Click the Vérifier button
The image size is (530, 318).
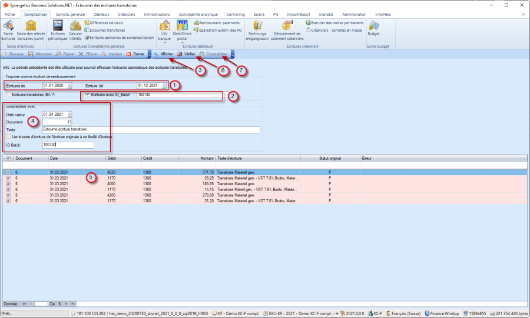pos(186,53)
